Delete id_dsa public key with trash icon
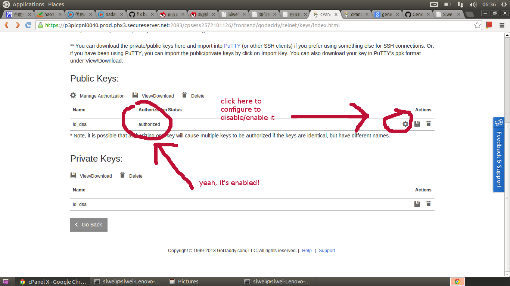Viewport: 510px width, 286px height. (x=428, y=124)
